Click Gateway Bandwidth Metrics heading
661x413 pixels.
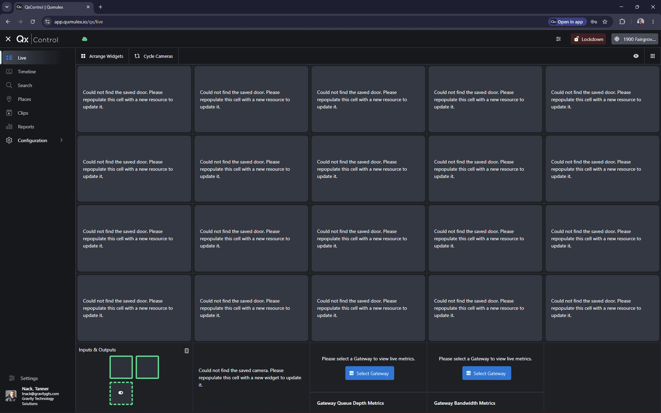click(464, 403)
